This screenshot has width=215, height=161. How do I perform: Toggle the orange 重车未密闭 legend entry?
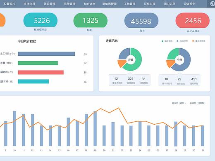coord(199,41)
